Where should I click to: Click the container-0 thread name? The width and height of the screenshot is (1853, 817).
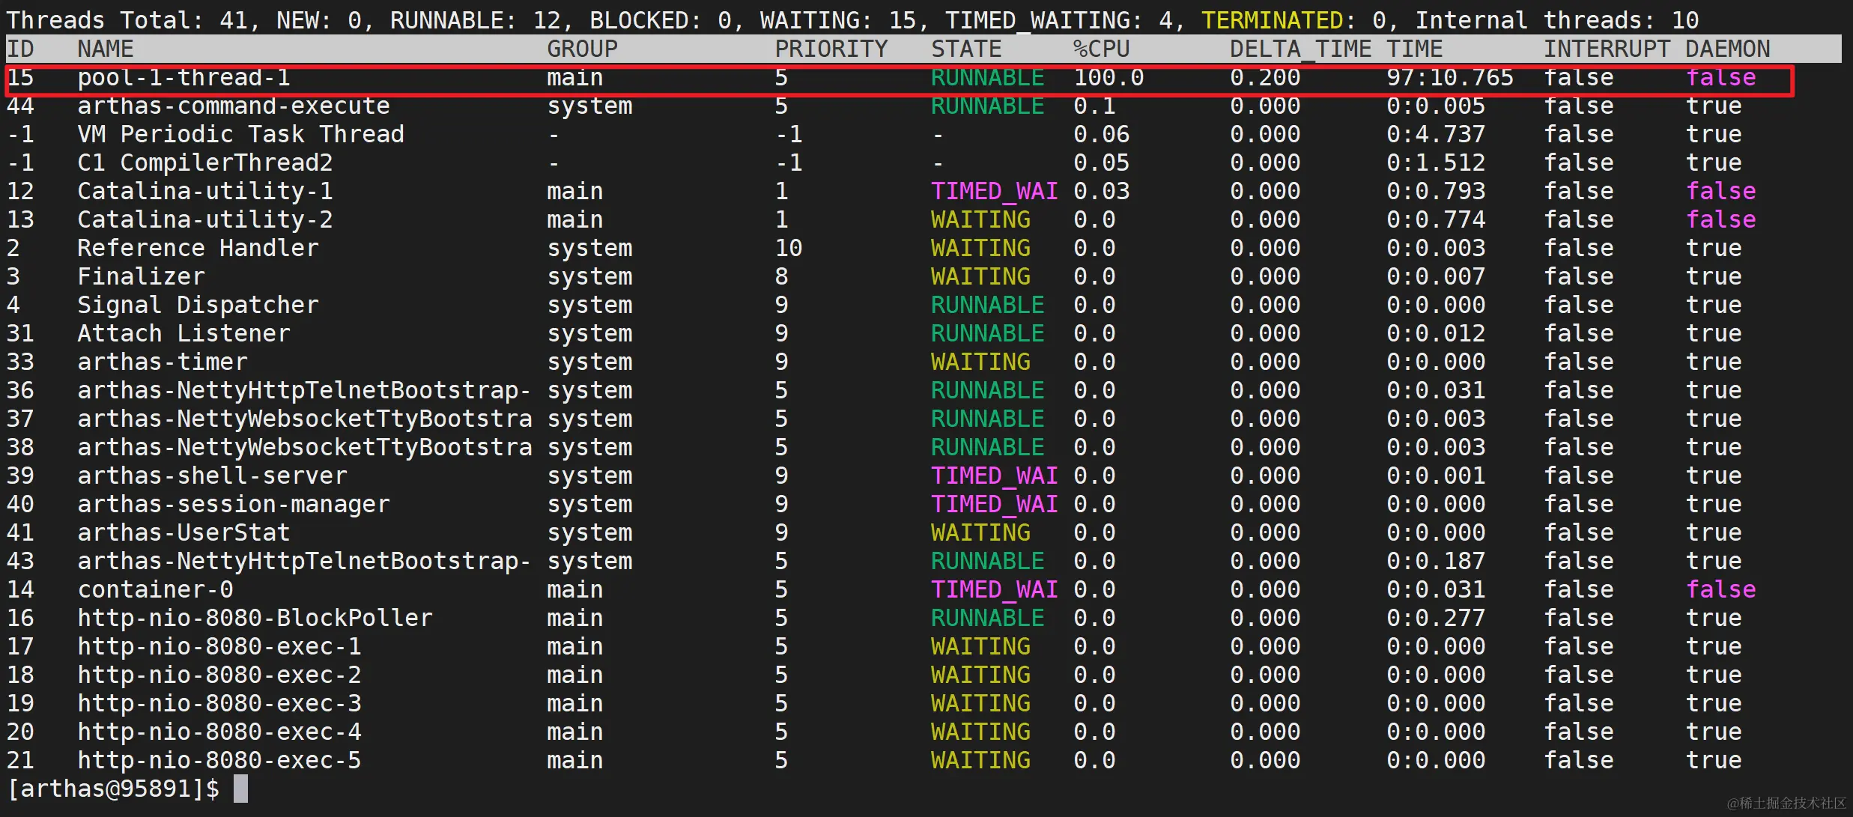155,590
